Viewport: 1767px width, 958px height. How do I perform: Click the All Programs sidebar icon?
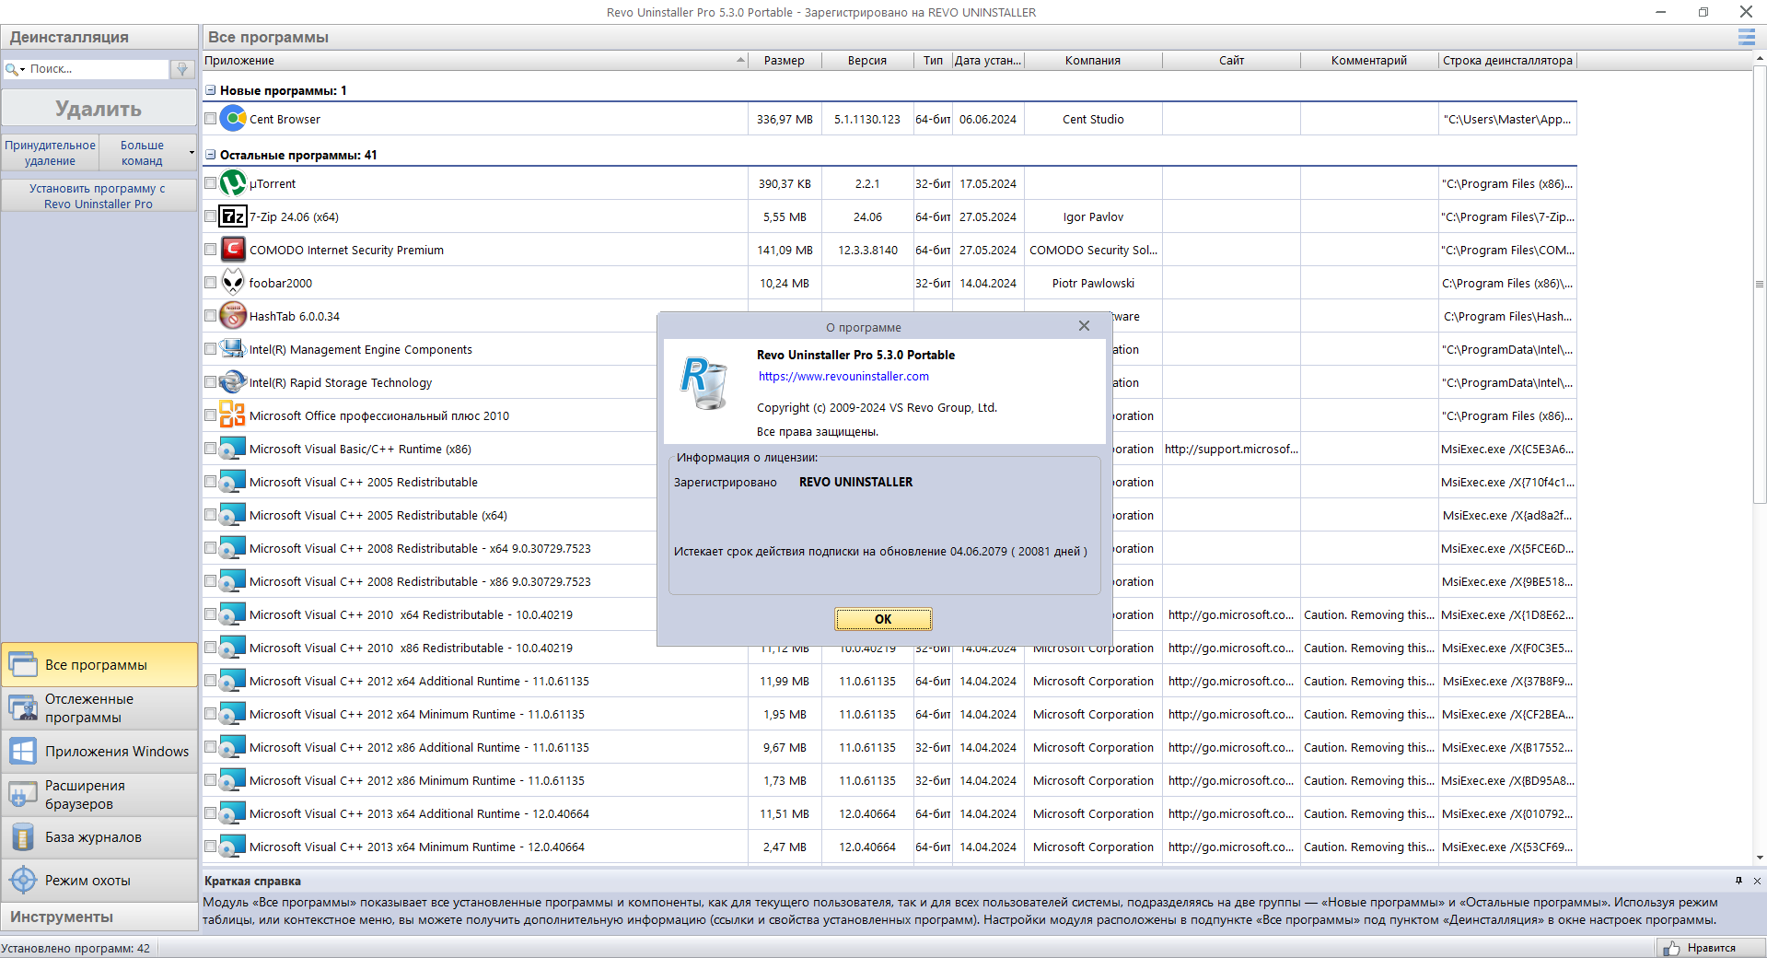point(23,664)
